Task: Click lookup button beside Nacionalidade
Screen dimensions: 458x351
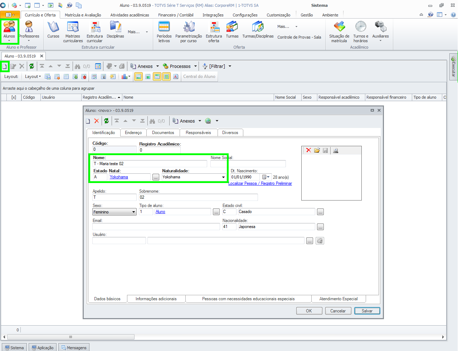Action: tap(320, 227)
